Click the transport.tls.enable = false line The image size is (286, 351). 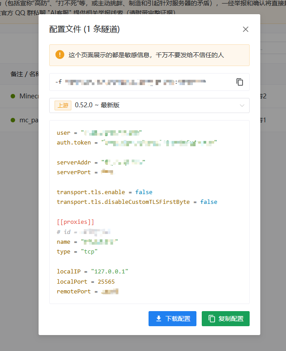click(x=105, y=192)
